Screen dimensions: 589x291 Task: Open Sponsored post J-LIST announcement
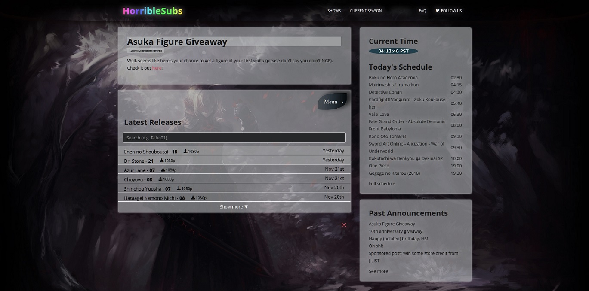413,257
